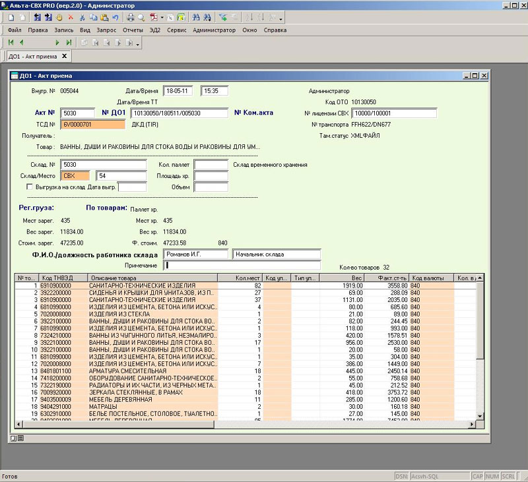Click the New document icon
The width and height of the screenshot is (528, 482).
pyautogui.click(x=11, y=17)
